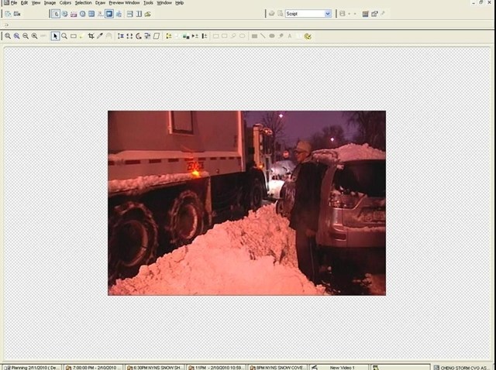Viewport: 496px width, 370px height.
Task: Click the green color balance icon
Action: [x=186, y=36]
